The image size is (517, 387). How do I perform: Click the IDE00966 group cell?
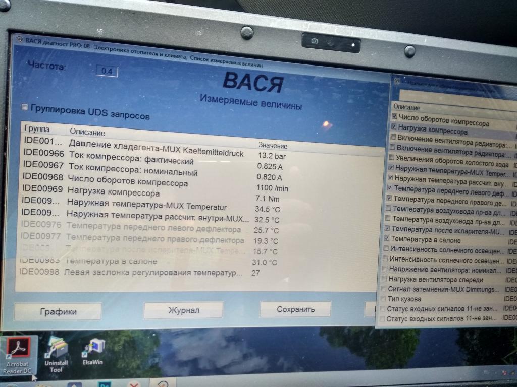pyautogui.click(x=43, y=153)
